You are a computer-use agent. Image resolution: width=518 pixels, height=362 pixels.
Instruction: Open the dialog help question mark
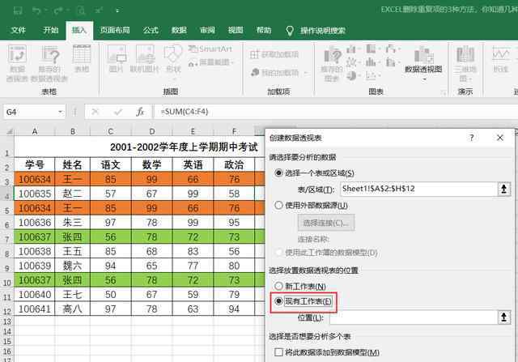[471, 138]
